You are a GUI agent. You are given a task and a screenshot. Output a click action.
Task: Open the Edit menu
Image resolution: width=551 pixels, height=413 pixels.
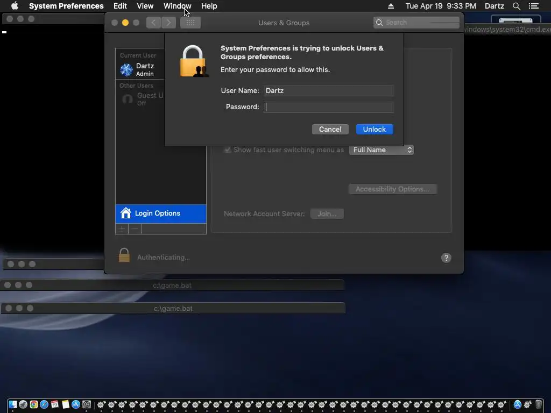120,6
